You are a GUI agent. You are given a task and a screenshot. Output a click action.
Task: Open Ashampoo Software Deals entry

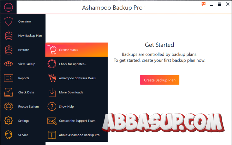click(x=76, y=78)
